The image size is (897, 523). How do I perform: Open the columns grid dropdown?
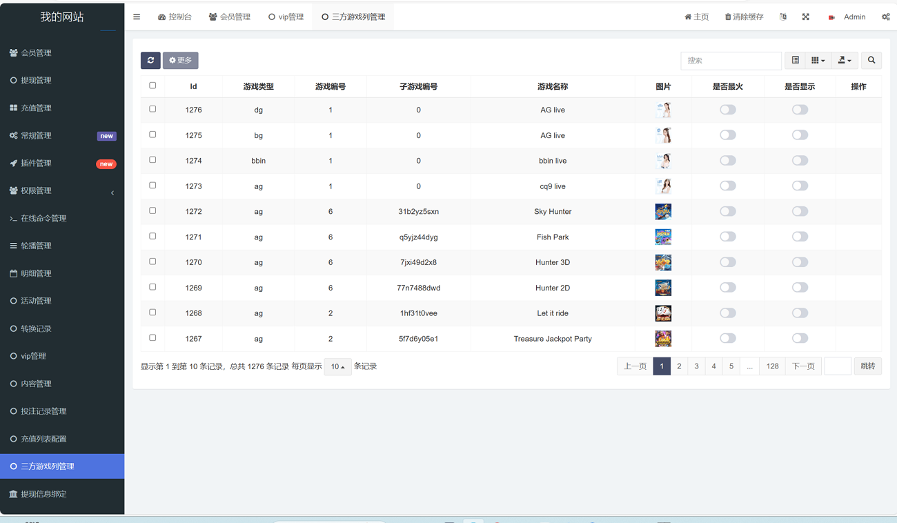818,61
